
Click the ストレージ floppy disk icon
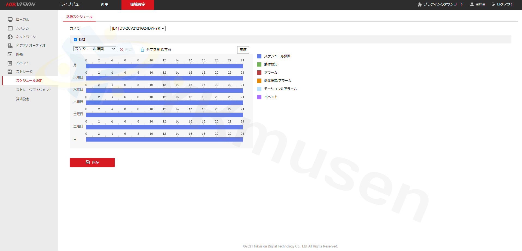point(10,72)
